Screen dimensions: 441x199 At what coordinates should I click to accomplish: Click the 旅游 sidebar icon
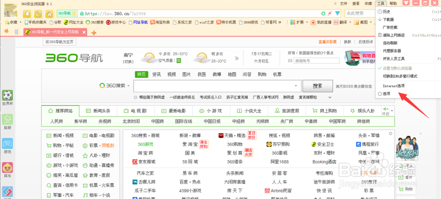(7, 119)
